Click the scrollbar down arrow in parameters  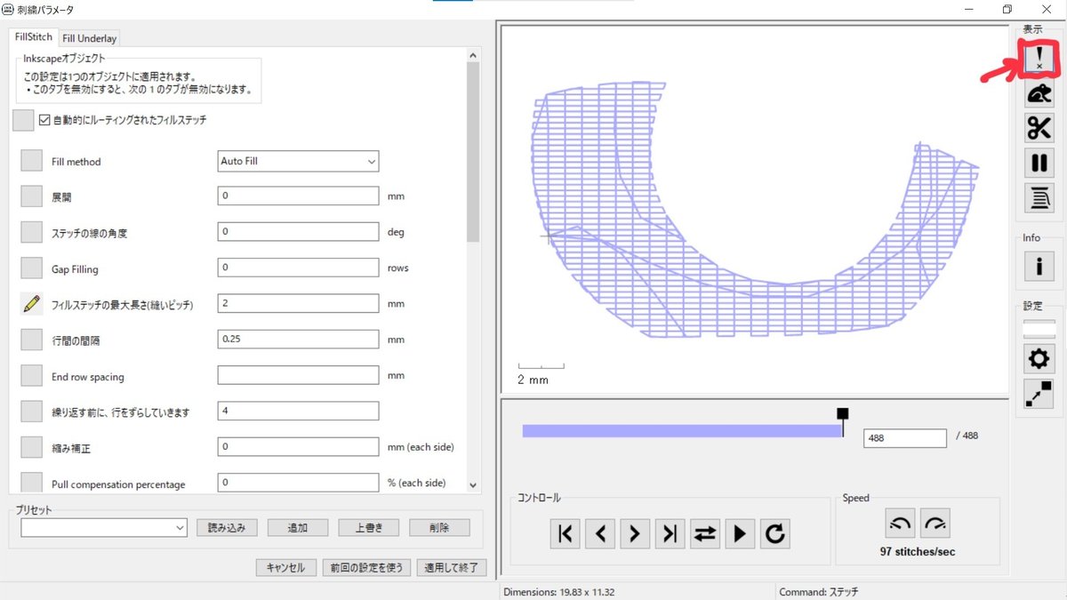click(x=473, y=485)
